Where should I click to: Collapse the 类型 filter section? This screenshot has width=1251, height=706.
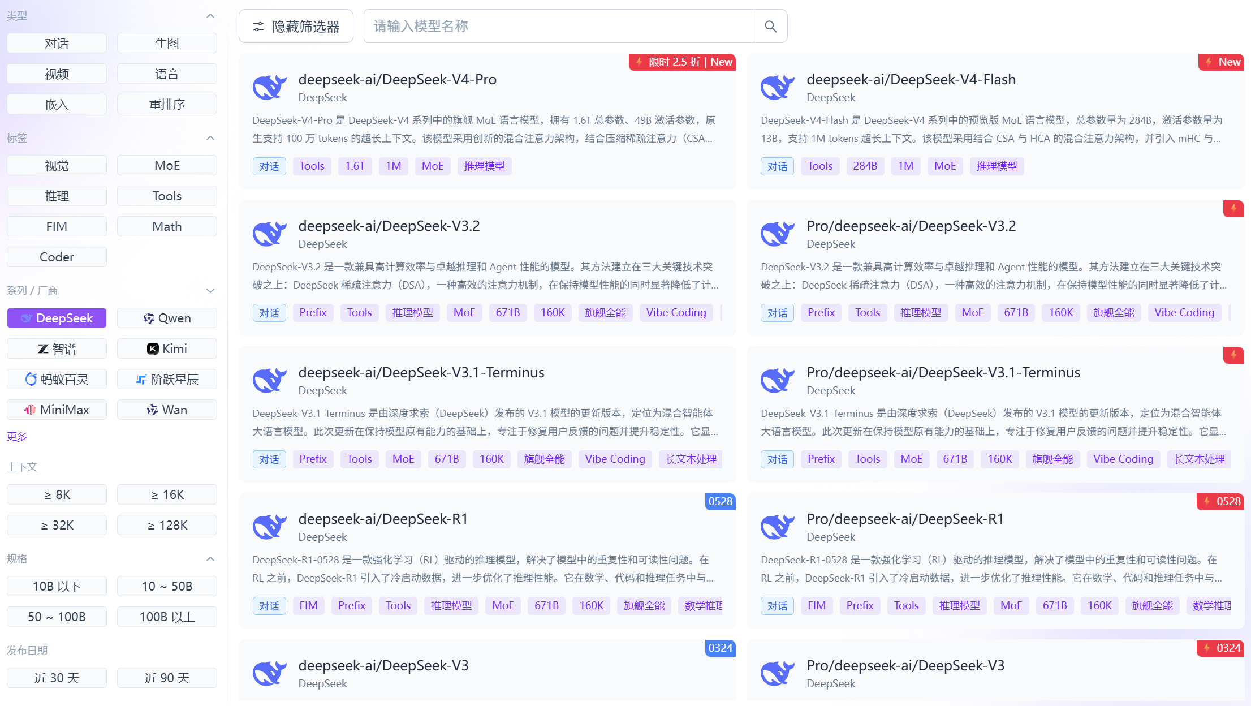210,16
